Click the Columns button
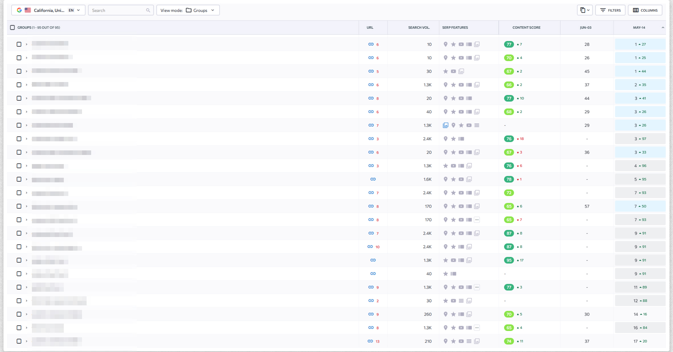Screen dimensions: 673x352 [x=645, y=10]
